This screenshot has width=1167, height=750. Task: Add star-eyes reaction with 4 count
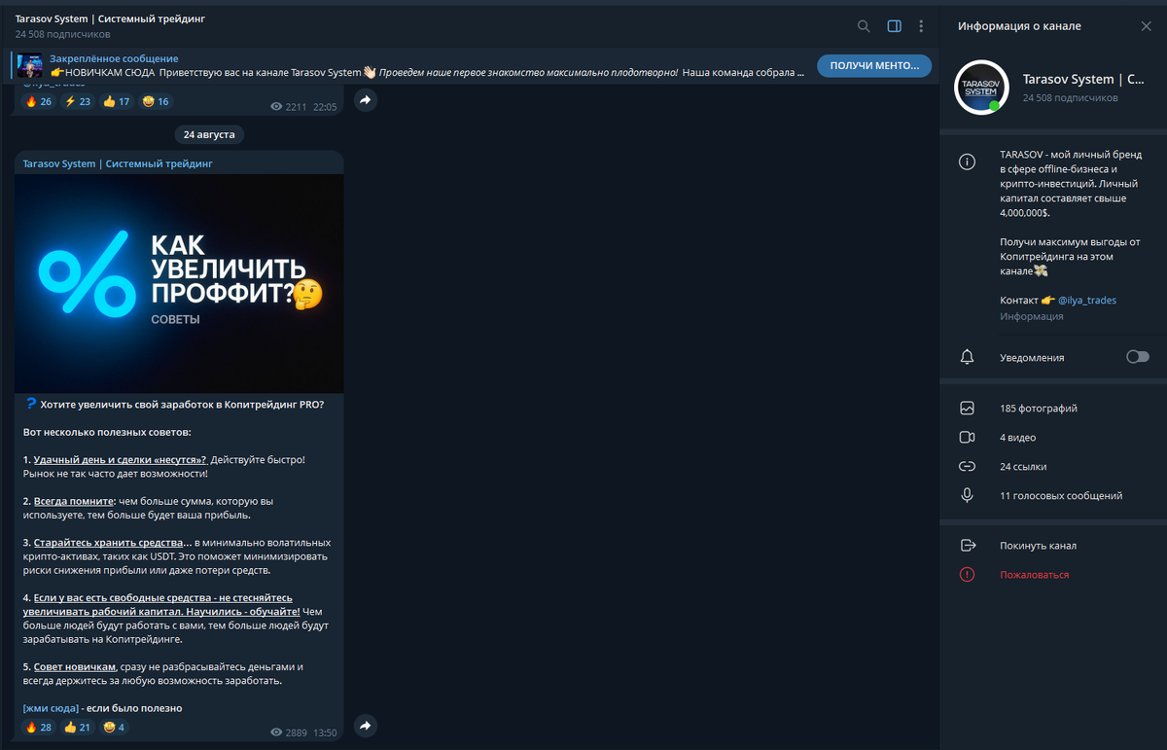pos(114,727)
